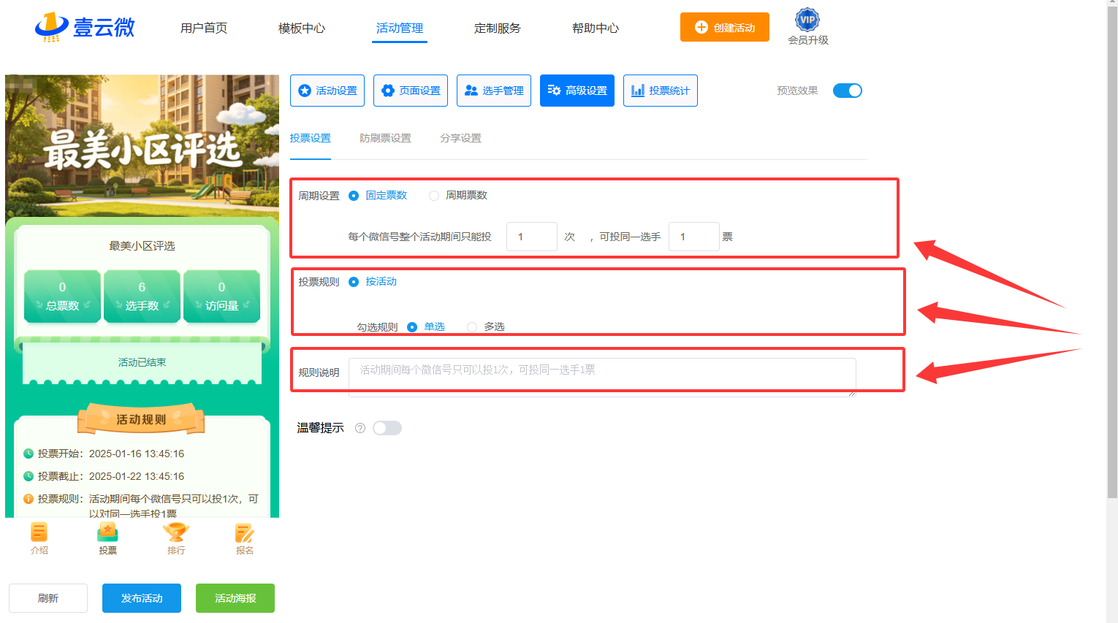This screenshot has width=1118, height=623.
Task: Choose the 单选 radio option
Action: tap(412, 327)
